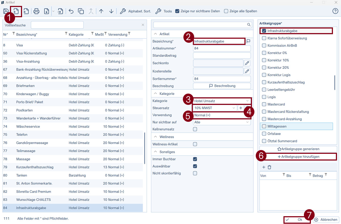Toggle 'Zeige alle Spalten' checkbox

(x=226, y=11)
